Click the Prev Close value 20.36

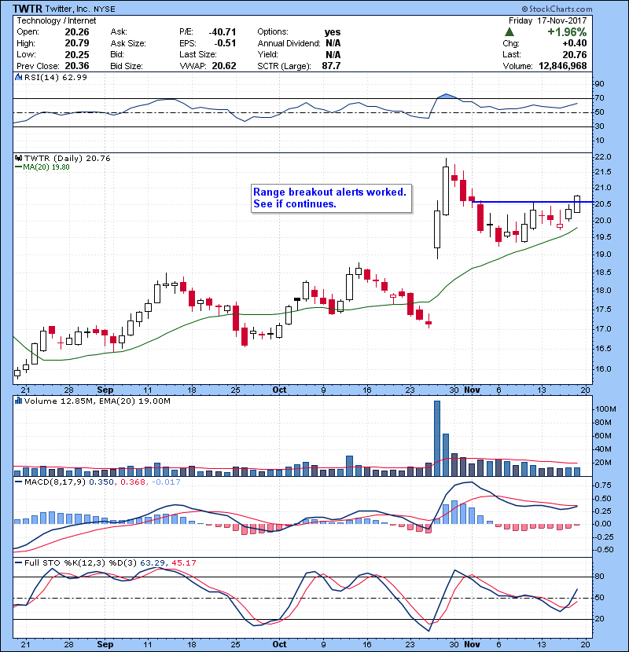pyautogui.click(x=77, y=66)
